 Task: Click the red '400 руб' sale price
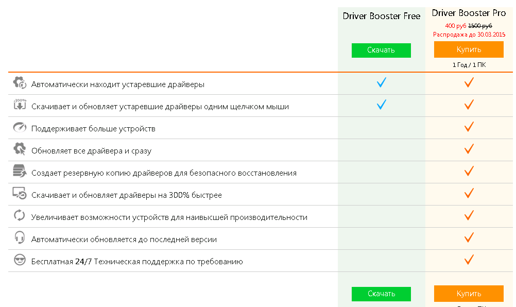pyautogui.click(x=455, y=26)
